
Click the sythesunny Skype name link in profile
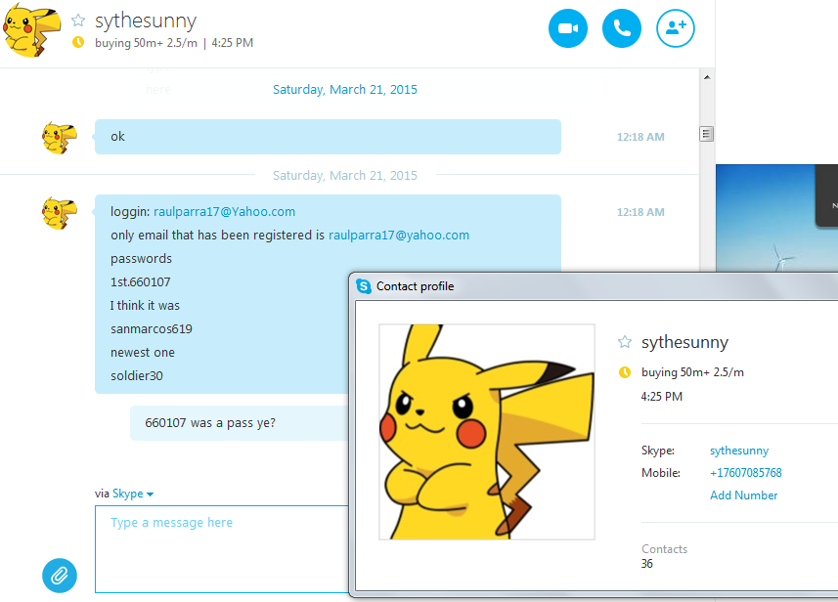[x=739, y=451]
